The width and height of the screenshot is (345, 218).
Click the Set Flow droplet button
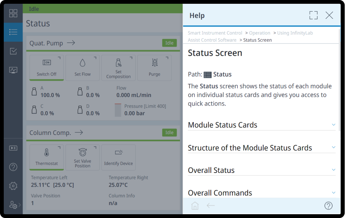click(x=83, y=68)
